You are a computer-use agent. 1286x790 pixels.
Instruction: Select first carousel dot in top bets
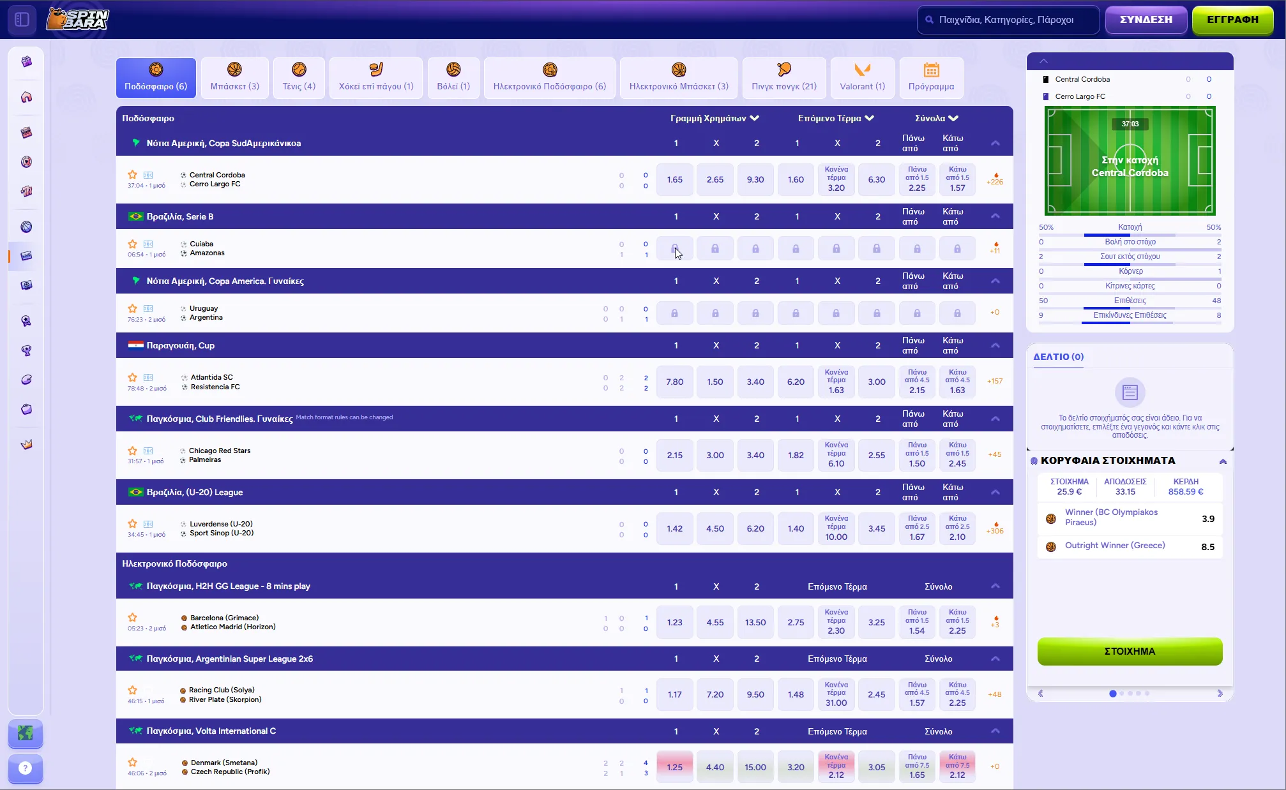[1113, 693]
